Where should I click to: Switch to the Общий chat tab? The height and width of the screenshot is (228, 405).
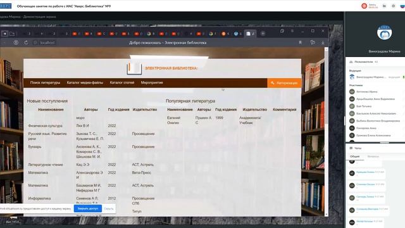[x=354, y=156]
